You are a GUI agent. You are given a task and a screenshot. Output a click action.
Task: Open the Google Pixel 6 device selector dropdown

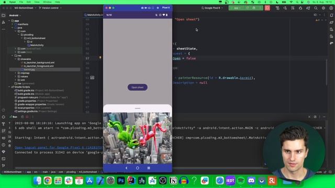(x=212, y=8)
